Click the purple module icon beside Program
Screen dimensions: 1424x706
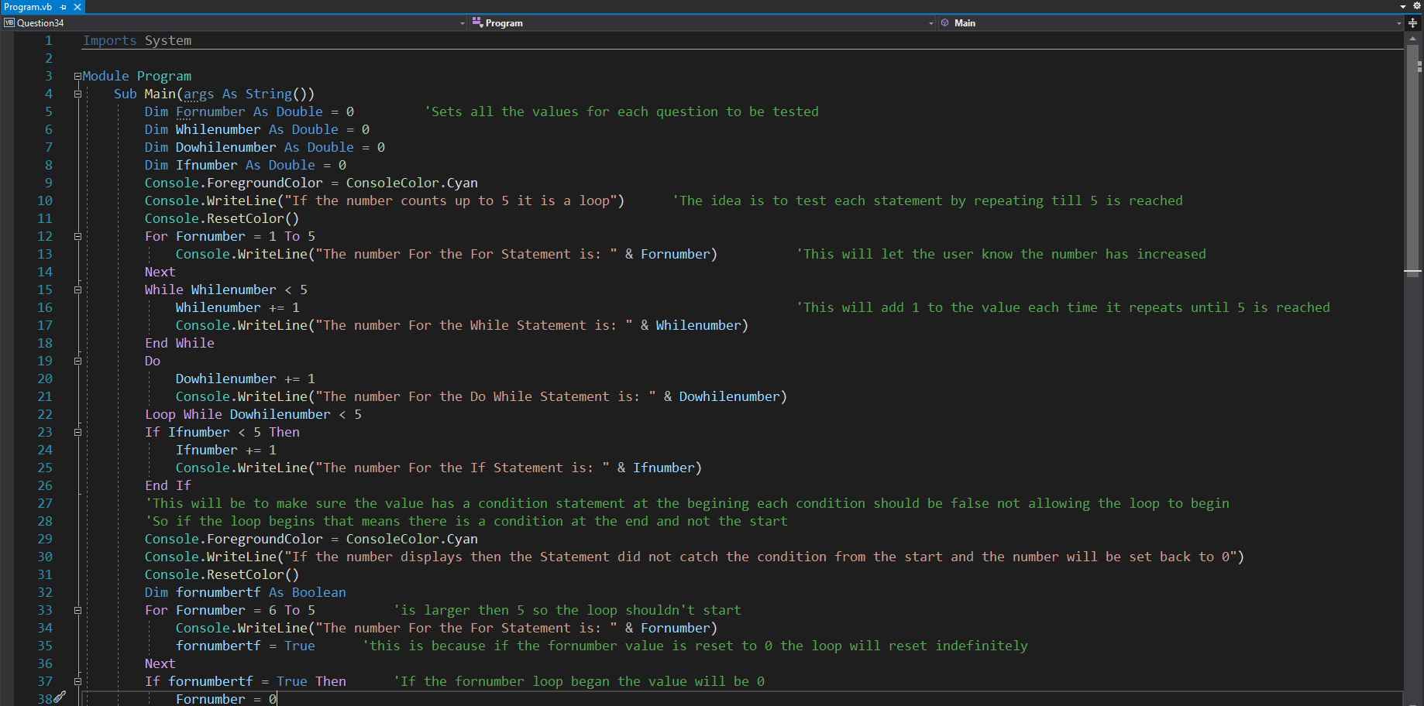pyautogui.click(x=477, y=22)
